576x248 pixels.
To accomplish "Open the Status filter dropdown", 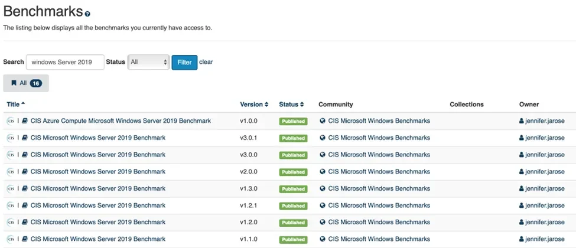I will [x=148, y=62].
